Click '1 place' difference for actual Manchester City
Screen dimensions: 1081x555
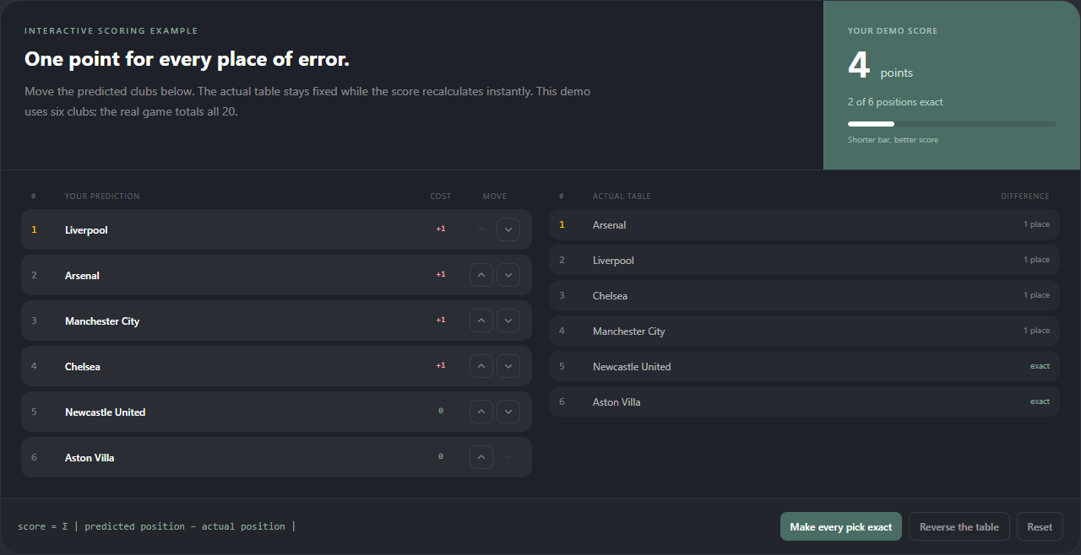[1036, 331]
